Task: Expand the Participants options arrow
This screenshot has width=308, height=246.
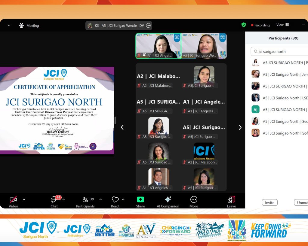Action: click(100, 199)
